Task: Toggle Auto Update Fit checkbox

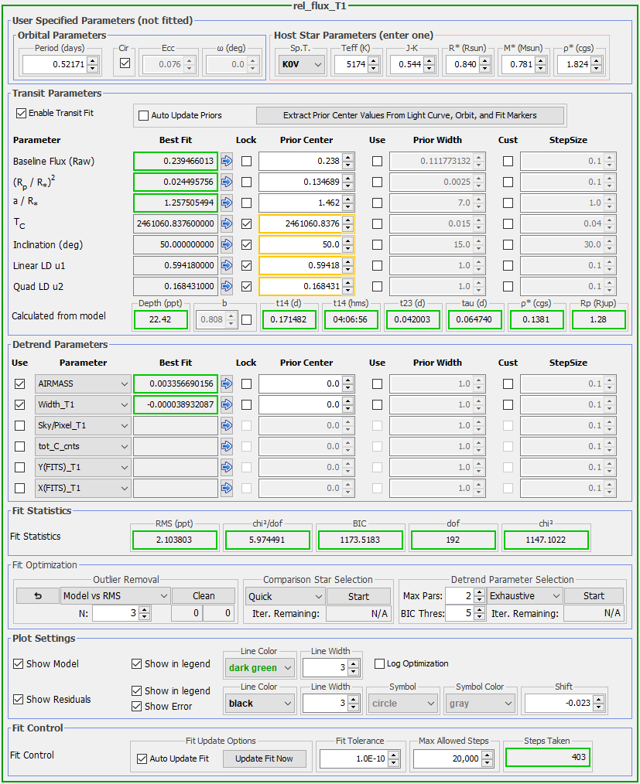Action: tap(142, 758)
